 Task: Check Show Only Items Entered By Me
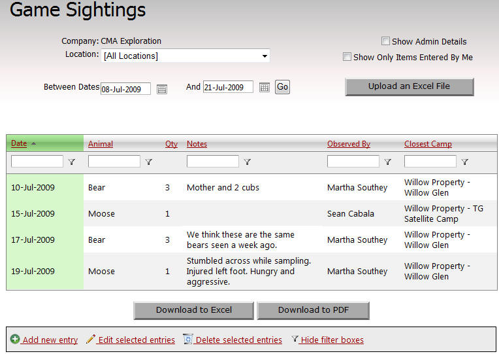347,57
